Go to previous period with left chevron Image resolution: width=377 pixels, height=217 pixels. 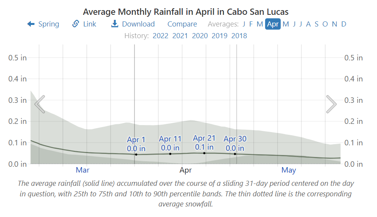pos(39,104)
